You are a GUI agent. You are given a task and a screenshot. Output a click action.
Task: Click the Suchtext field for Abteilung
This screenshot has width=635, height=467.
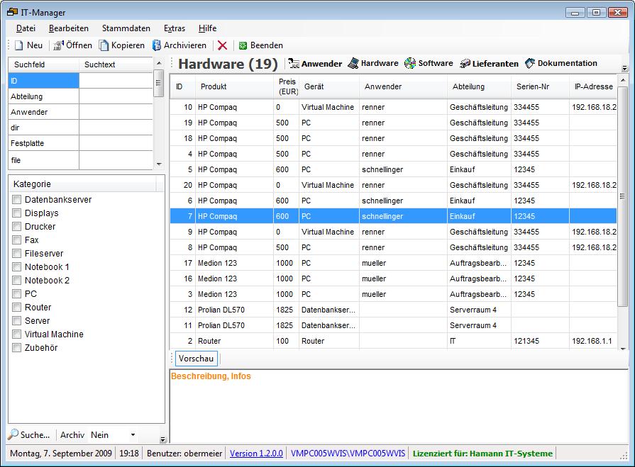[116, 96]
